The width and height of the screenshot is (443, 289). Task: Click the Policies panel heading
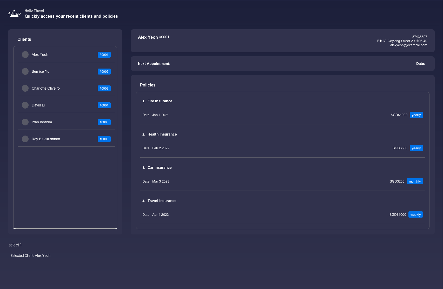click(x=148, y=85)
